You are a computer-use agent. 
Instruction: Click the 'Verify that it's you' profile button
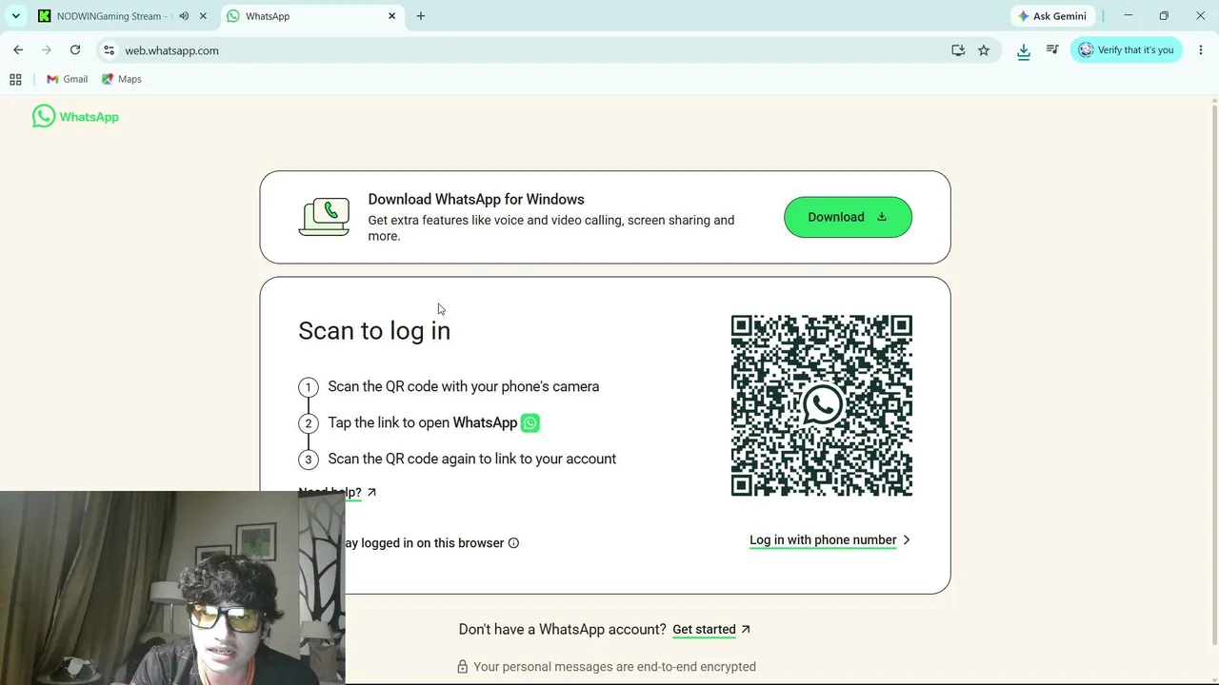coord(1127,50)
